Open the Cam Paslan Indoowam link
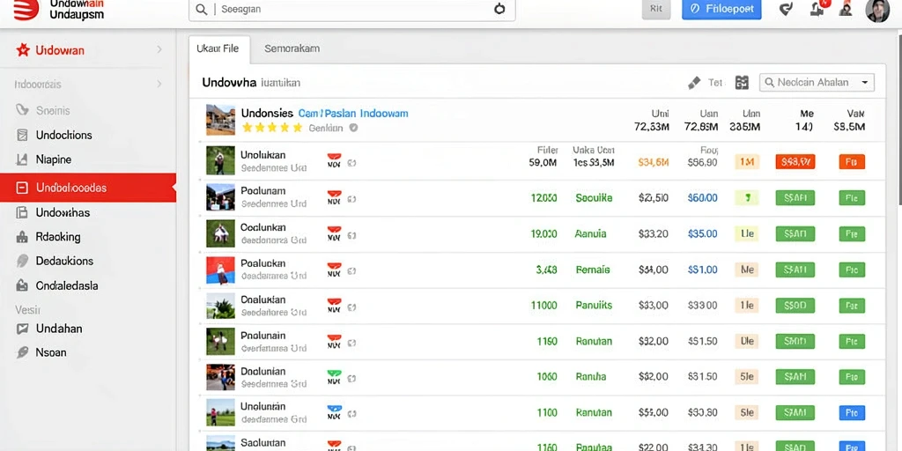 tap(353, 114)
